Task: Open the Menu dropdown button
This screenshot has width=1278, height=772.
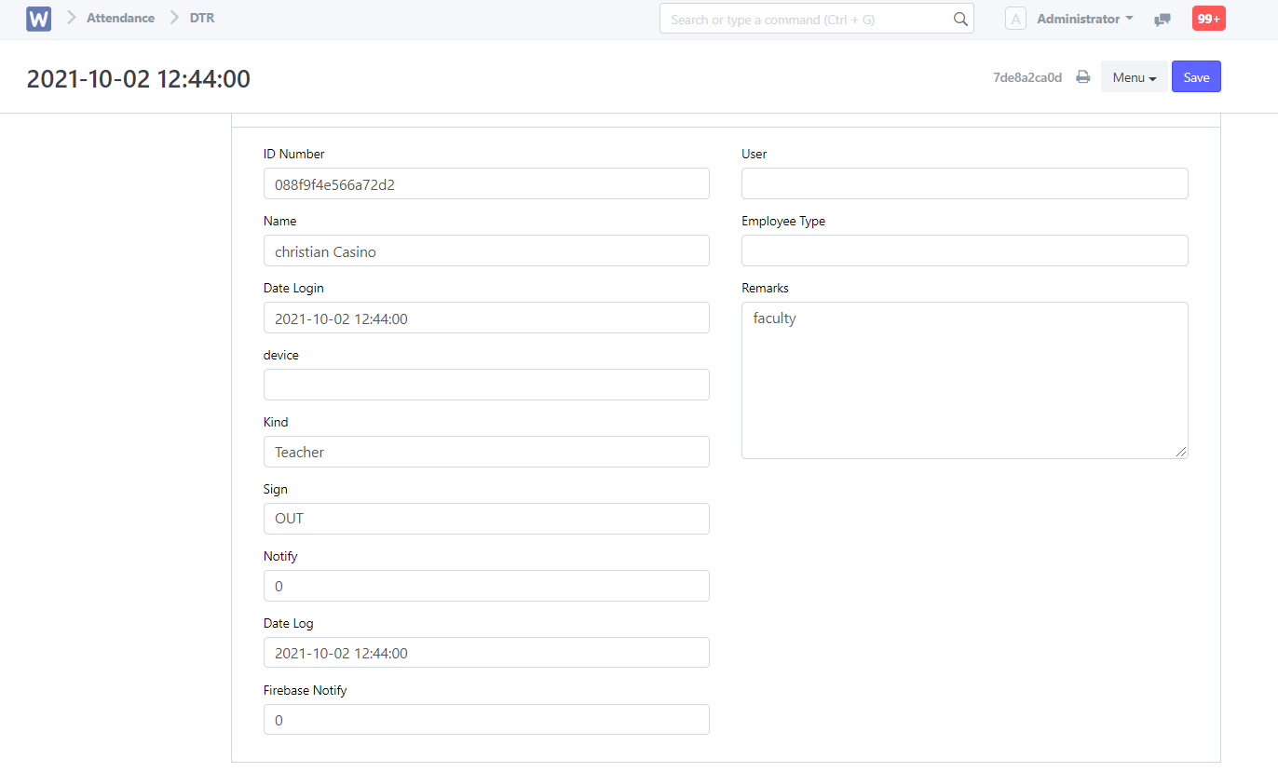Action: click(x=1135, y=77)
